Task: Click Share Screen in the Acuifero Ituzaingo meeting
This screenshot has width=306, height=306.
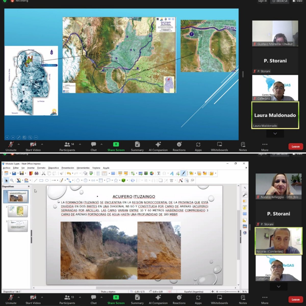Action: 116,299
